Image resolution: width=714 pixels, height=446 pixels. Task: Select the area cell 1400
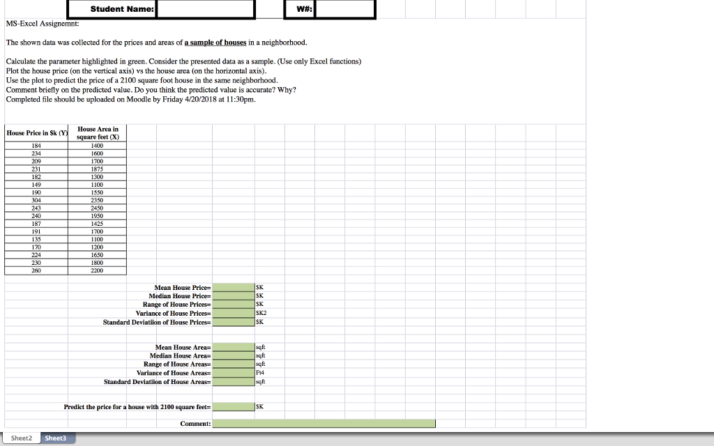coord(98,146)
